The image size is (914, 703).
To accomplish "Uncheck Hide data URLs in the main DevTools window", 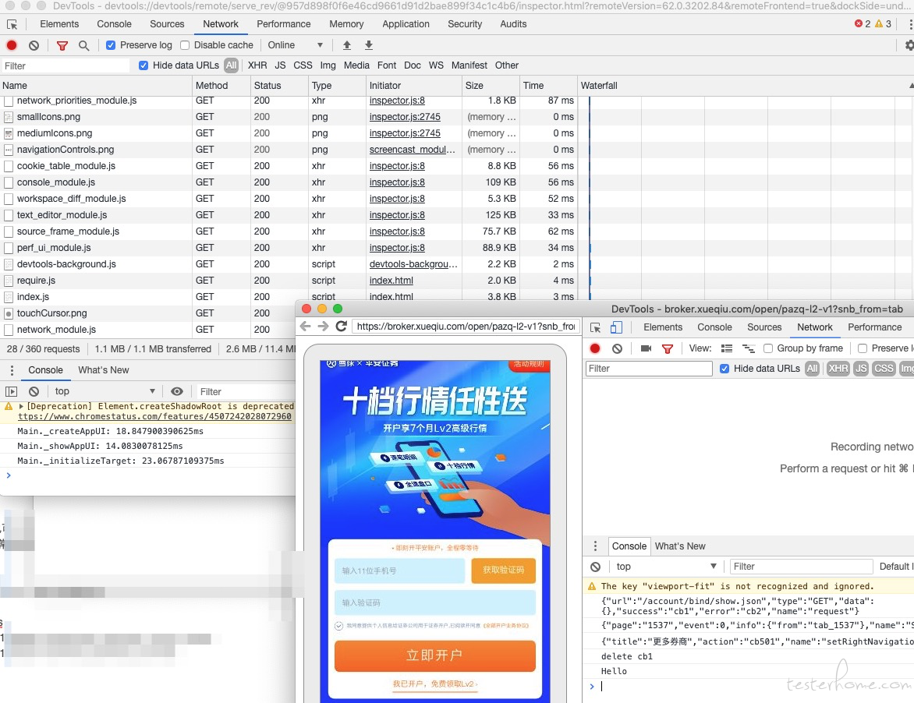I will (x=143, y=65).
